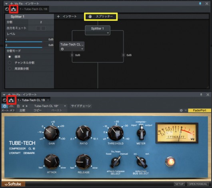
Task: Toggle power on the Tube-Tech CL routing node
Action: [x=62, y=49]
